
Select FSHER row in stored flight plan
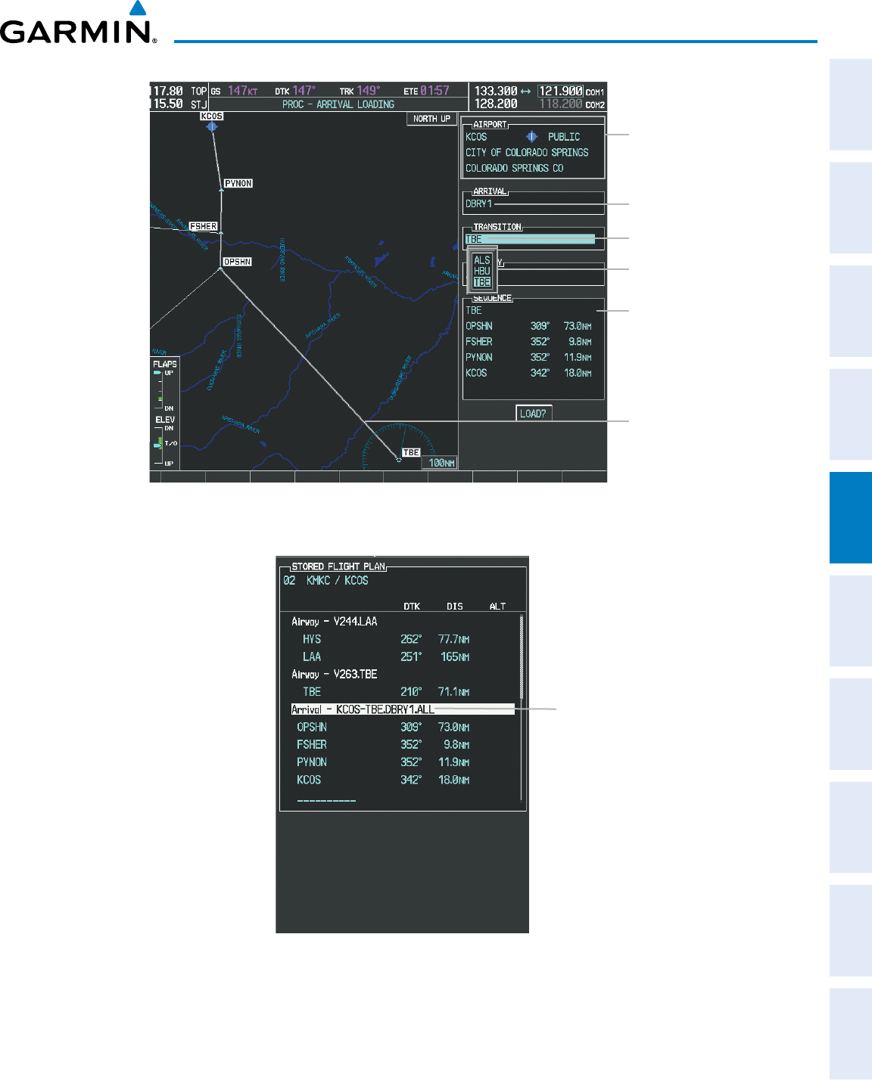tap(382, 744)
